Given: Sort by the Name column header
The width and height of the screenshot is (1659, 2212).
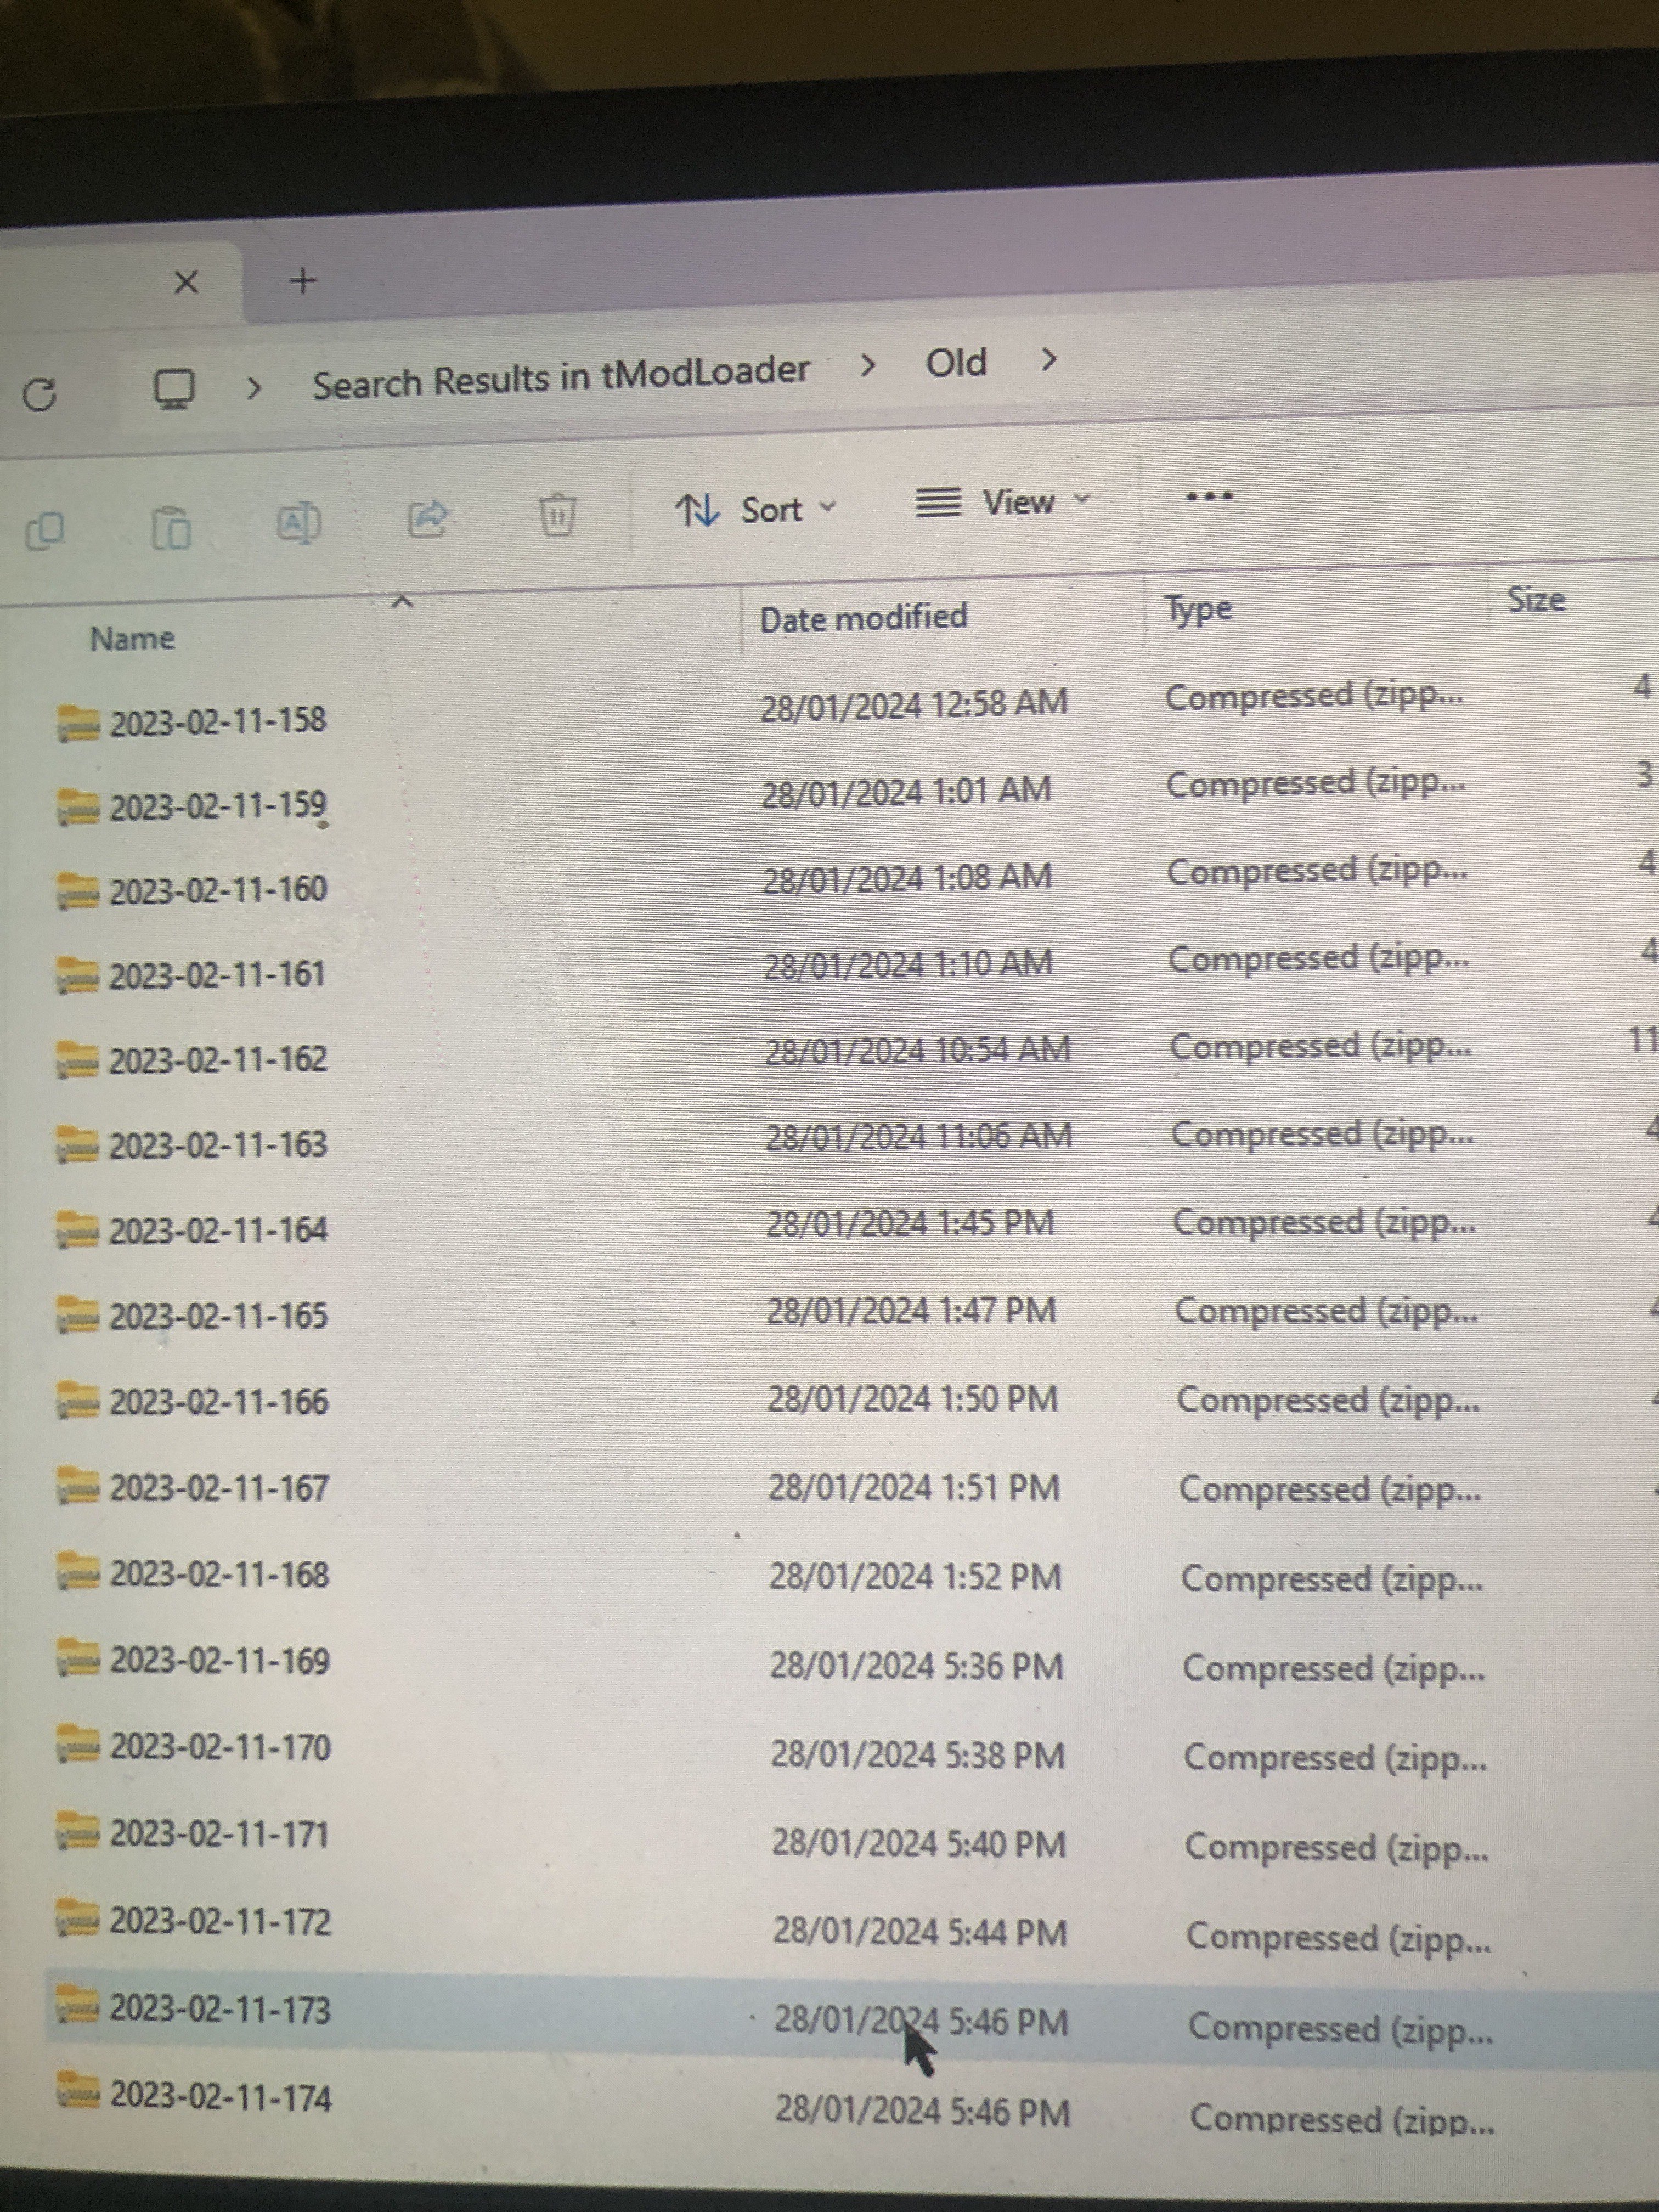Looking at the screenshot, I should point(132,638).
